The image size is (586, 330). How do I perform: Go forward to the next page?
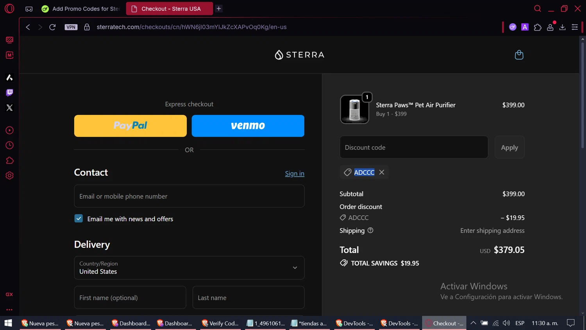point(40,27)
